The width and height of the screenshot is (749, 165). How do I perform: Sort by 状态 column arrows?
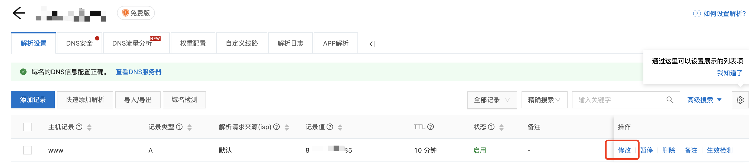501,127
